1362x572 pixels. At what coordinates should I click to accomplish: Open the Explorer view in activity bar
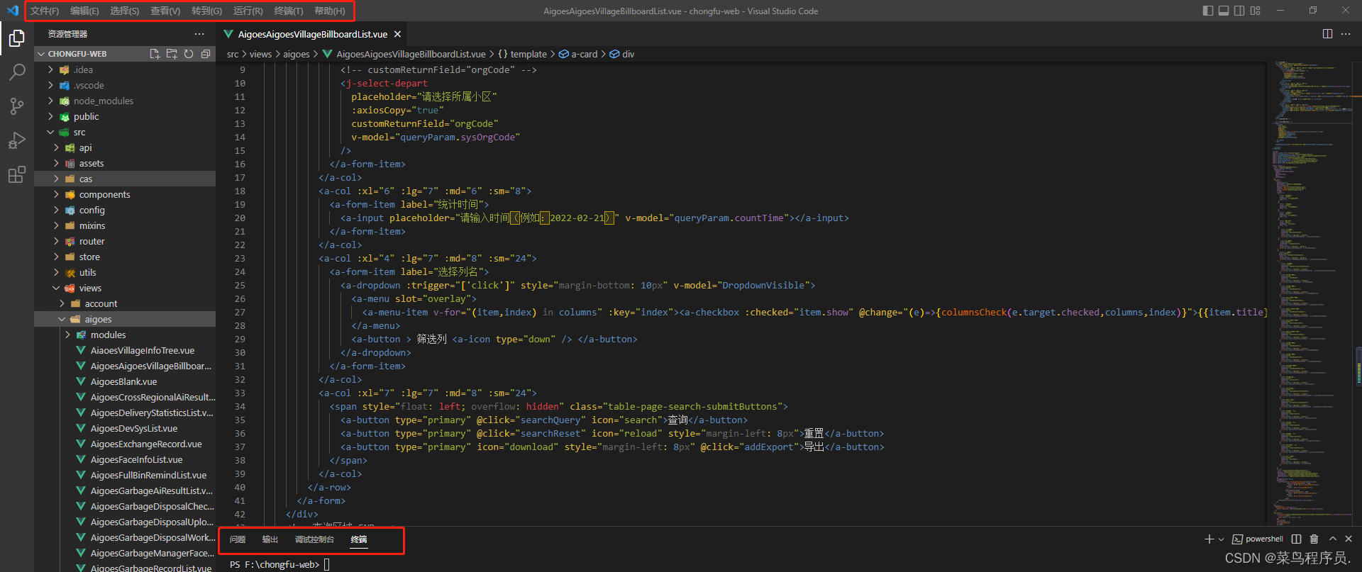[x=17, y=39]
